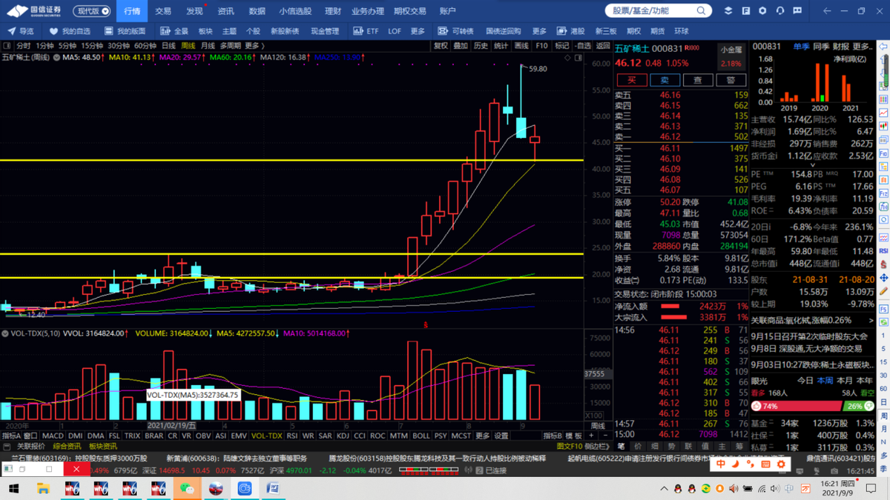Open 我的自选 favorites with the heart icon
The height and width of the screenshot is (500, 890).
click(70, 31)
